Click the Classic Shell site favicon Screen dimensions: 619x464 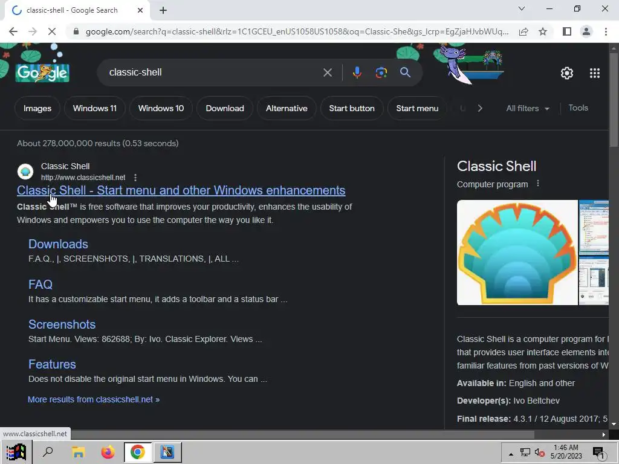pos(25,172)
